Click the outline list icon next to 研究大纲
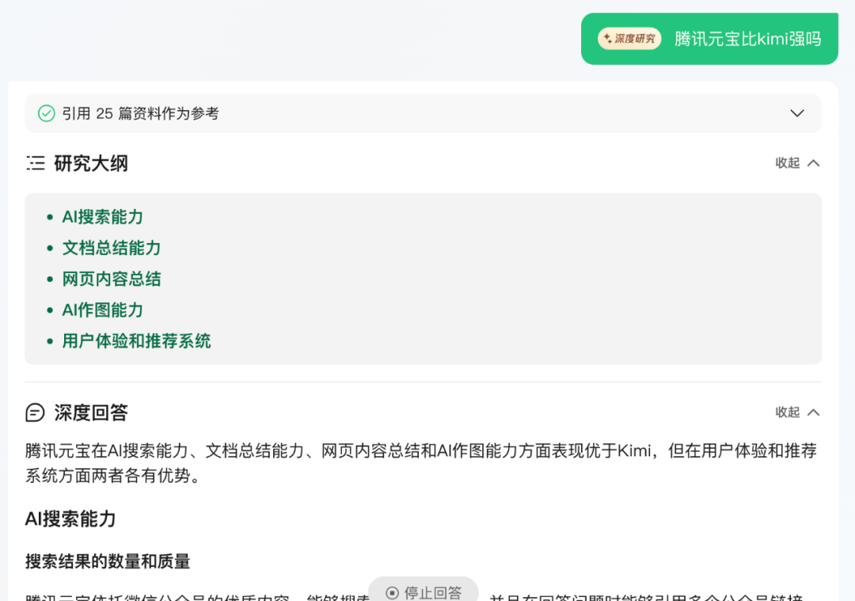The image size is (855, 601). pyautogui.click(x=36, y=163)
